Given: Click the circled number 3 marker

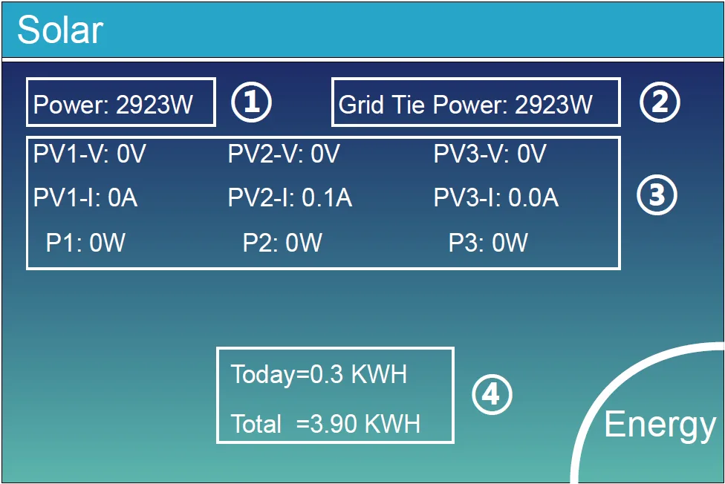Looking at the screenshot, I should (x=657, y=195).
